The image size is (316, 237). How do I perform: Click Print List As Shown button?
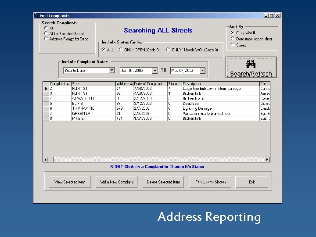point(210,182)
